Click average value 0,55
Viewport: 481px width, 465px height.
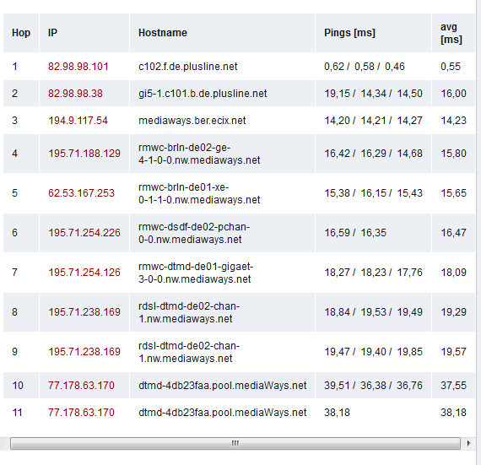[451, 67]
